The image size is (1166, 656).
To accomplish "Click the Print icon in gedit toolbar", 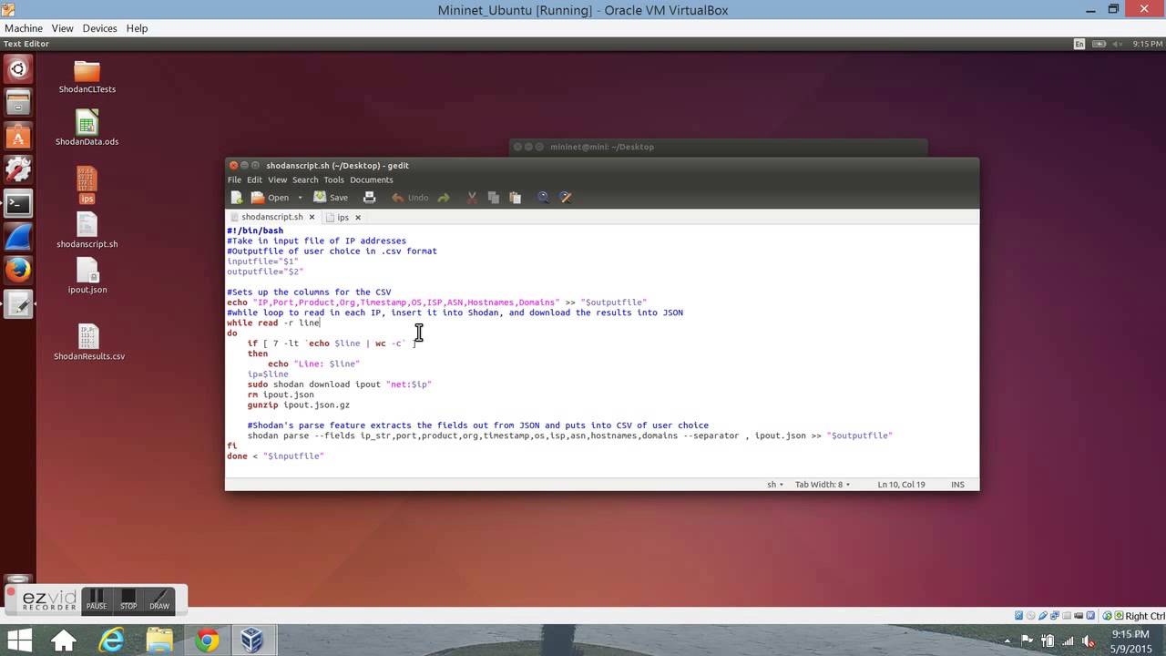I will [x=369, y=198].
